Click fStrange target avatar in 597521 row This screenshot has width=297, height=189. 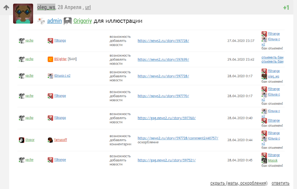[50, 160]
